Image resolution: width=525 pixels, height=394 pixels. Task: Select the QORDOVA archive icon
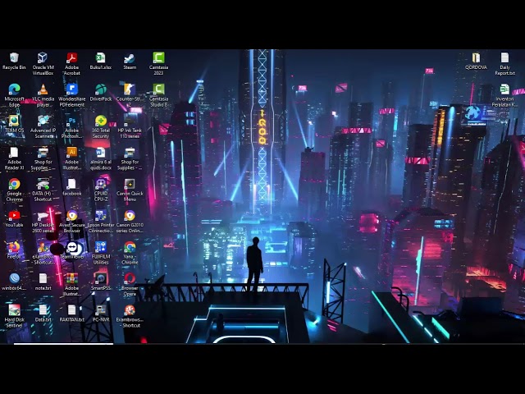[x=476, y=61]
